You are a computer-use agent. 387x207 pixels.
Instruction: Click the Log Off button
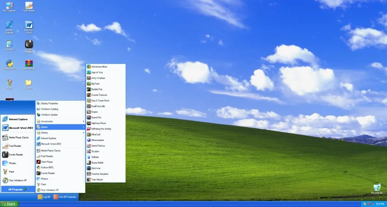tap(44, 197)
